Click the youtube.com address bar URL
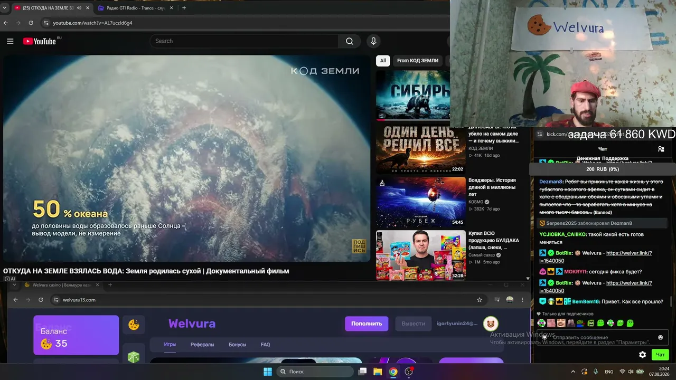 (92, 23)
